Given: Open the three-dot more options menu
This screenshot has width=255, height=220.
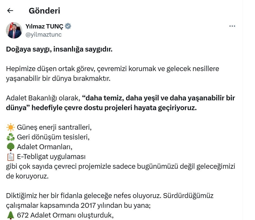Looking at the screenshot, I should point(232,26).
